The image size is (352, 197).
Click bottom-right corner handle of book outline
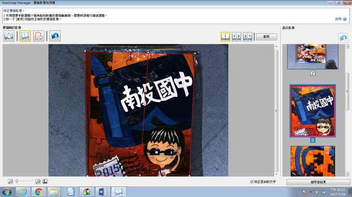(190, 176)
